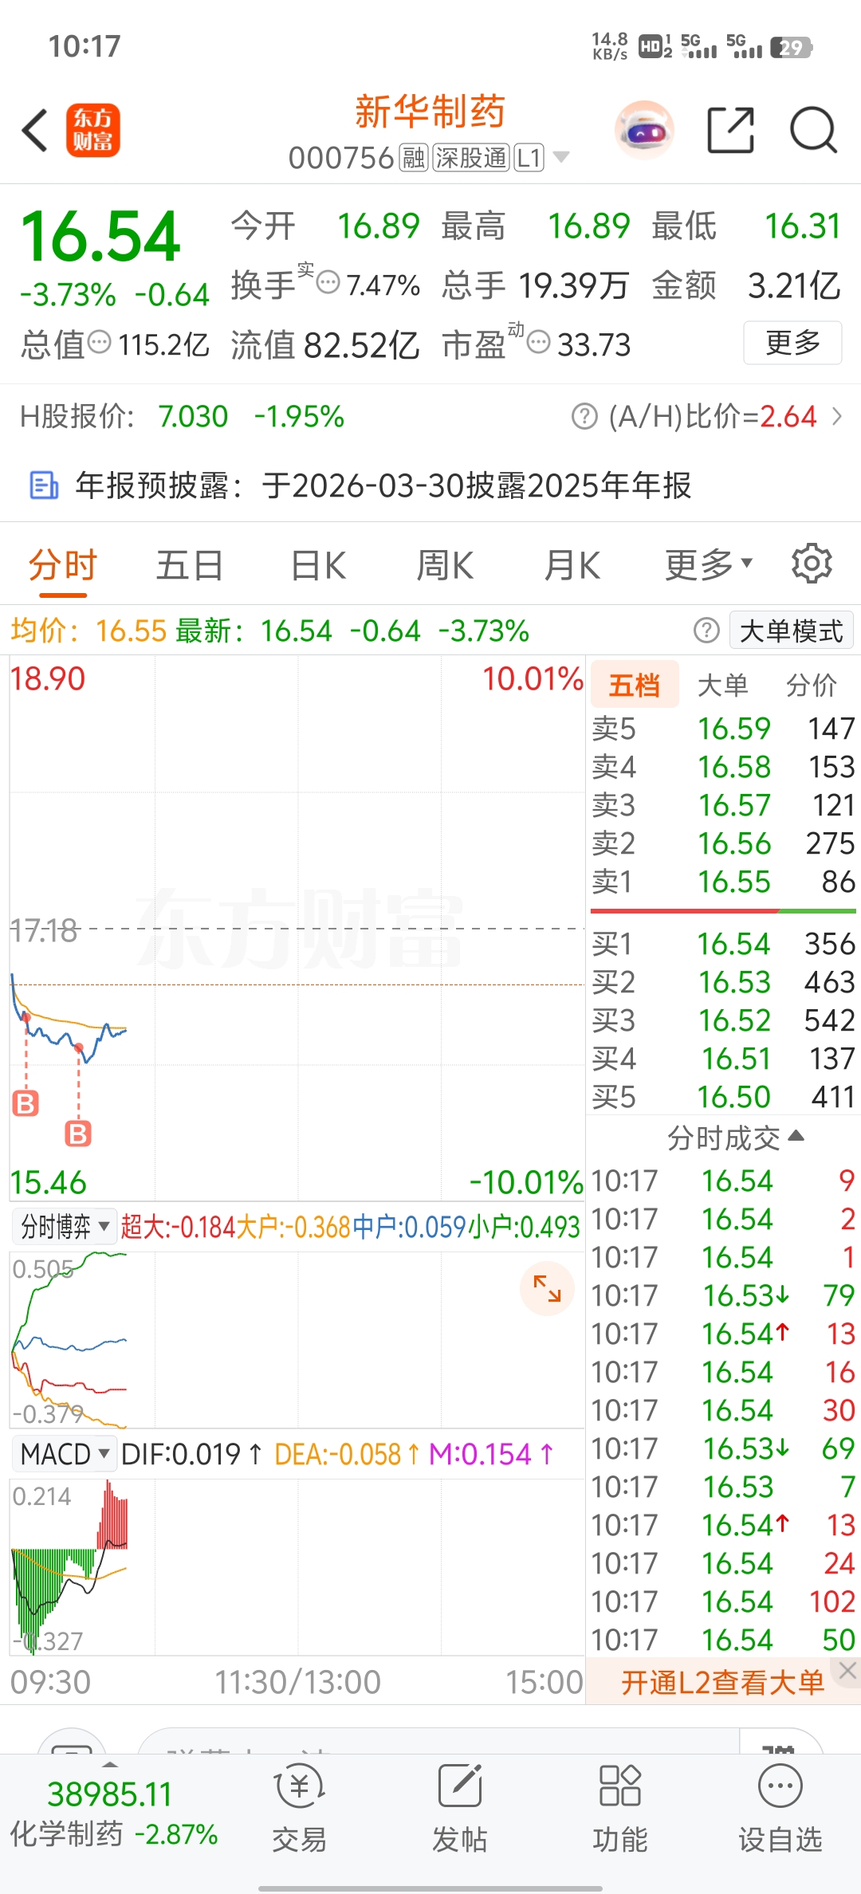Open the 分时博弈 indicator dropdown
Viewport: 861px width, 1894px height.
65,1226
